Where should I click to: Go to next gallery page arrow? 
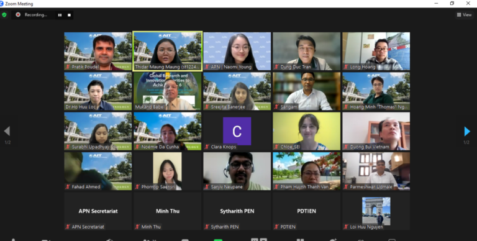tap(467, 132)
